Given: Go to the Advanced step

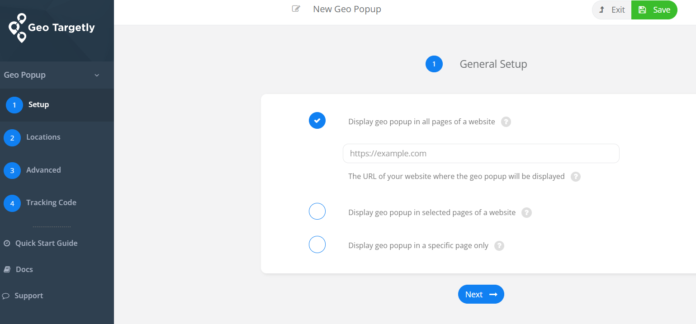Looking at the screenshot, I should 43,170.
